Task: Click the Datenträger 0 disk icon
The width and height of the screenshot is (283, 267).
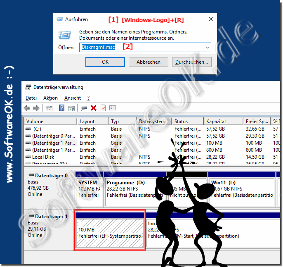Action: click(x=31, y=175)
